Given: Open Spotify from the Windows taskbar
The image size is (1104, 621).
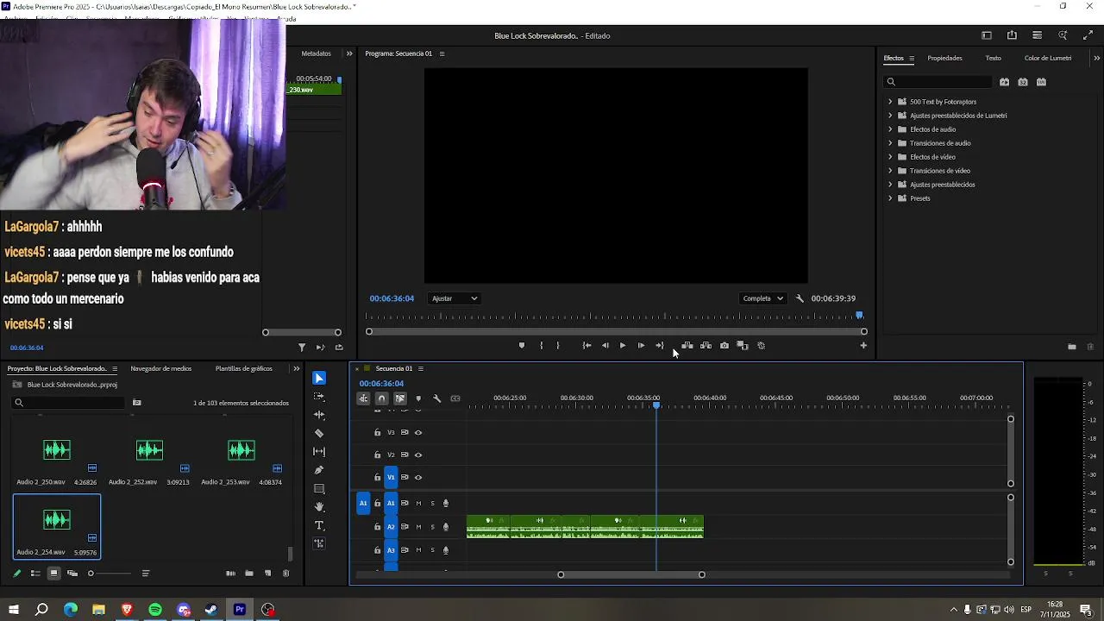Looking at the screenshot, I should tap(155, 610).
